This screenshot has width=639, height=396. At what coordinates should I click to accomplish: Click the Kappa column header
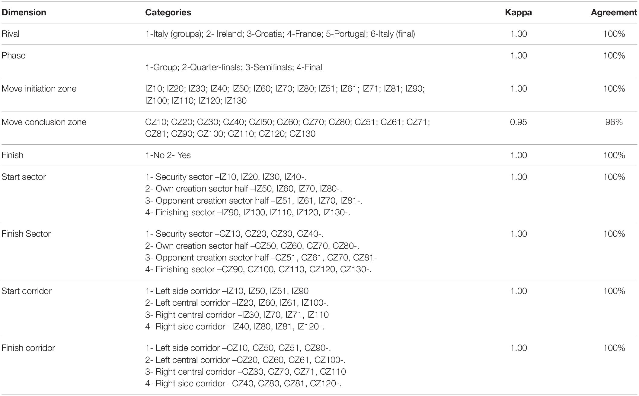click(x=519, y=12)
